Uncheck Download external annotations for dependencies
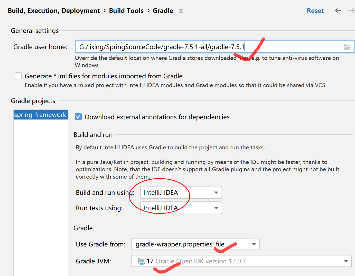Viewport: 355px width, 276px height. pos(78,117)
